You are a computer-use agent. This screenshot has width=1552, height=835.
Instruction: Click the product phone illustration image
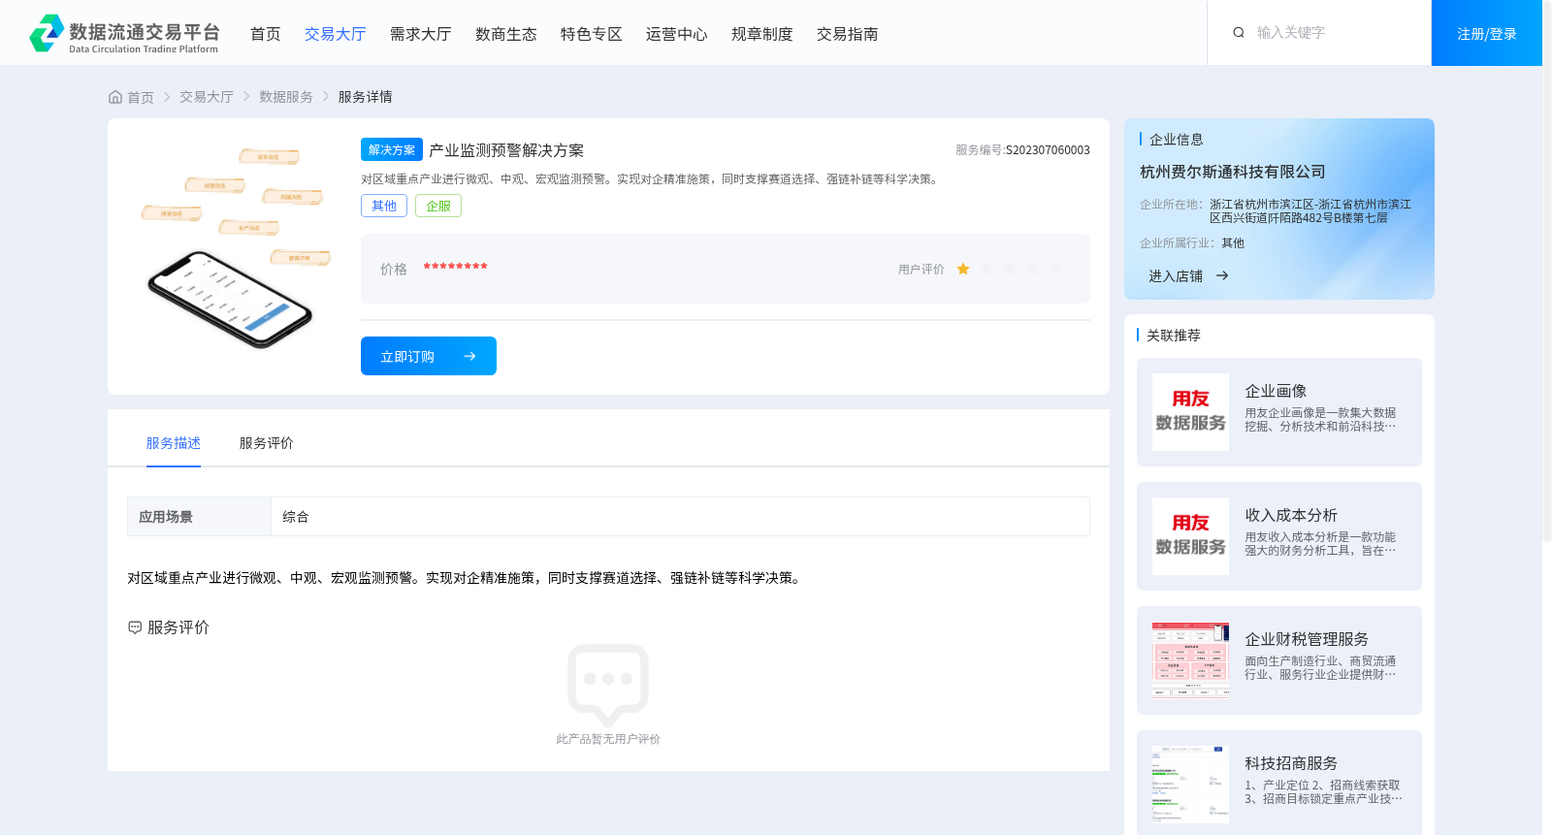point(235,248)
